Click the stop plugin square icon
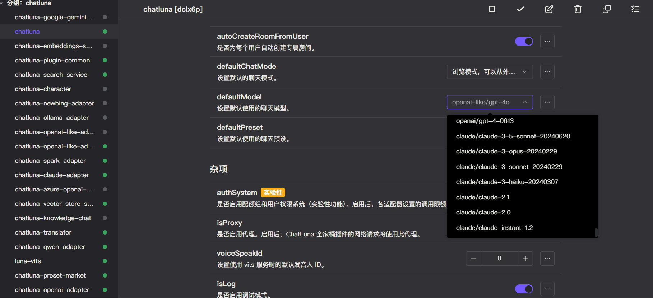 tap(492, 9)
